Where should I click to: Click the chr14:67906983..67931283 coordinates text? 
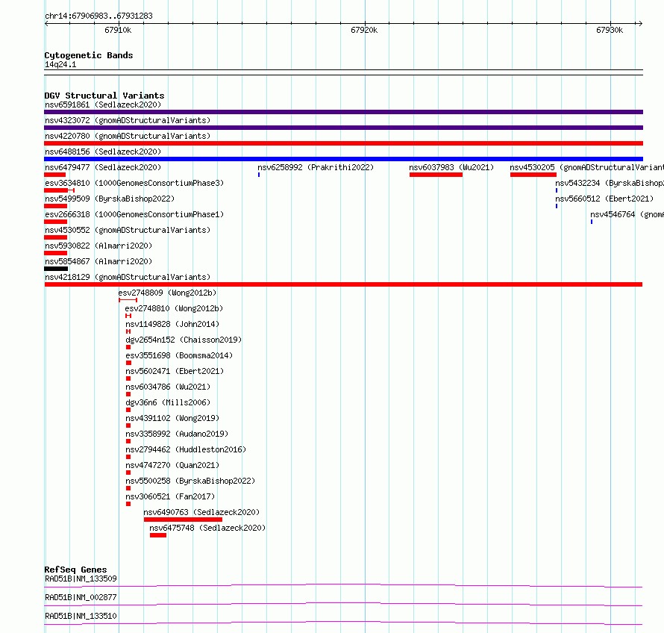[x=98, y=16]
